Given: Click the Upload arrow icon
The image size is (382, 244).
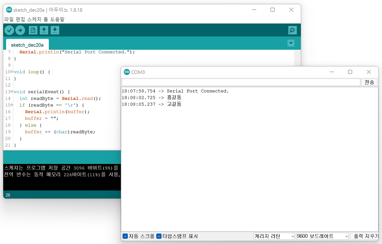Looking at the screenshot, I should point(20,30).
